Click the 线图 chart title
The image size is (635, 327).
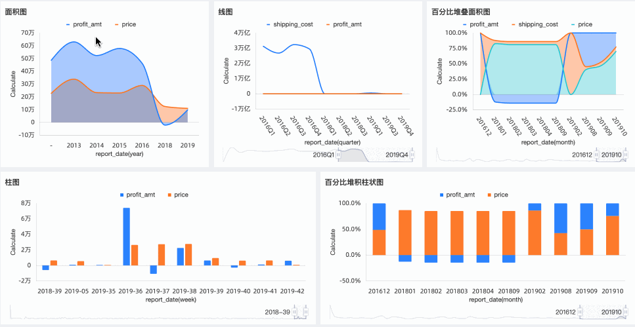point(226,12)
